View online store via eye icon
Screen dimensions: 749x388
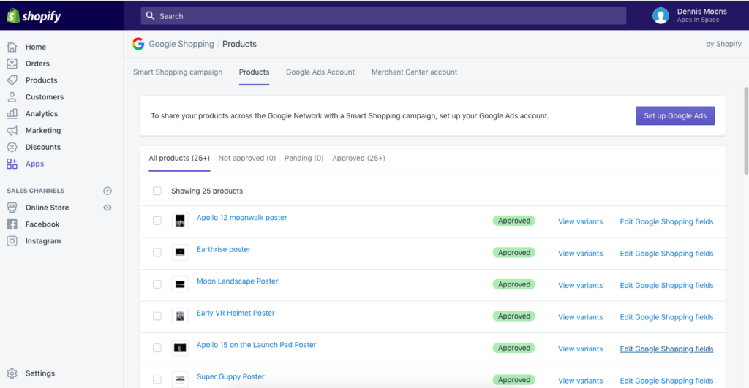point(108,208)
